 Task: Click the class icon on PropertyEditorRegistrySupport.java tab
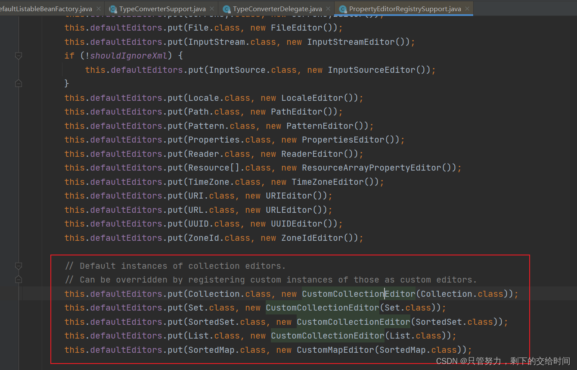pyautogui.click(x=343, y=9)
